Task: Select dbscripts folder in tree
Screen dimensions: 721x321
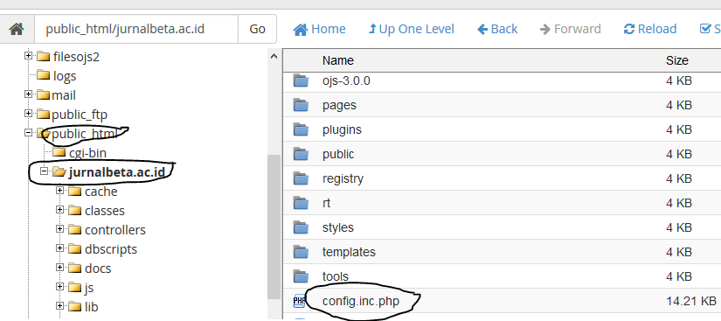Action: (111, 249)
